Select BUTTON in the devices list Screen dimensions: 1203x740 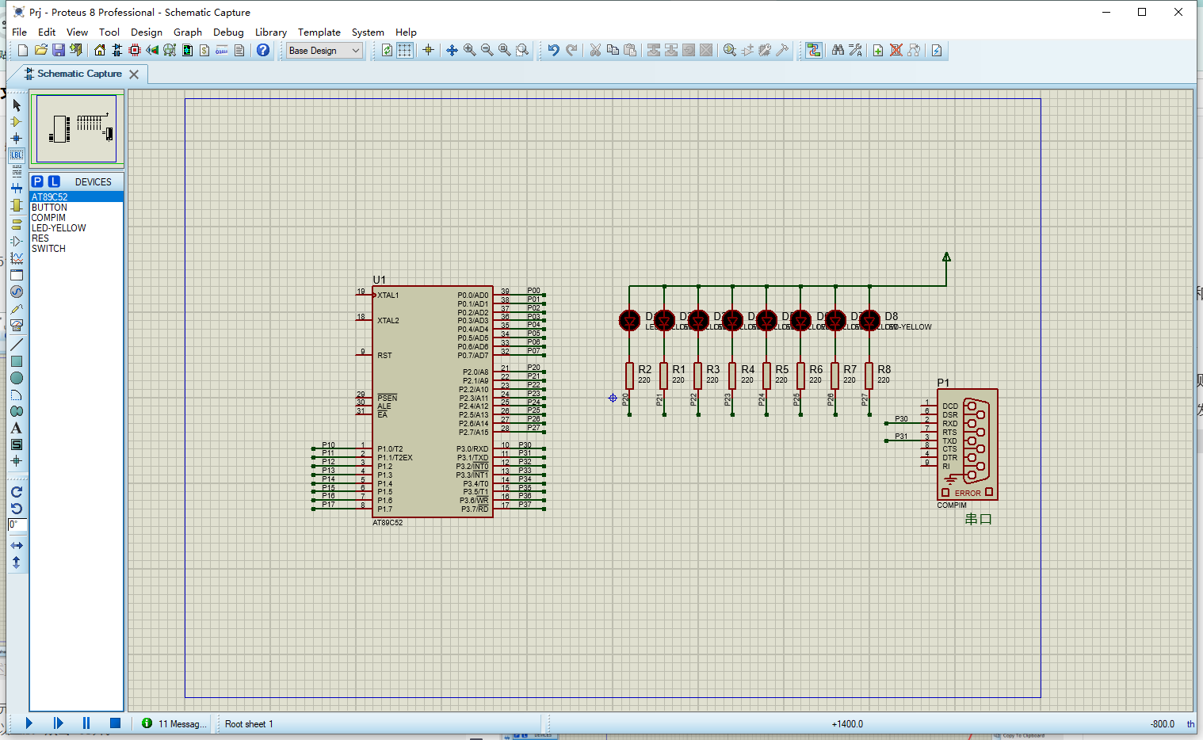[76, 207]
